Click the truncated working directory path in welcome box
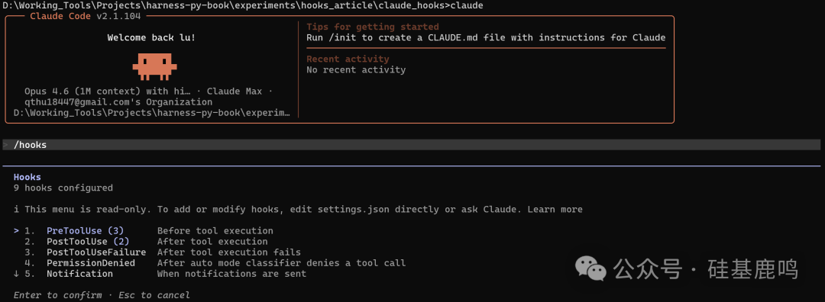Image resolution: width=825 pixels, height=302 pixels. [x=151, y=113]
